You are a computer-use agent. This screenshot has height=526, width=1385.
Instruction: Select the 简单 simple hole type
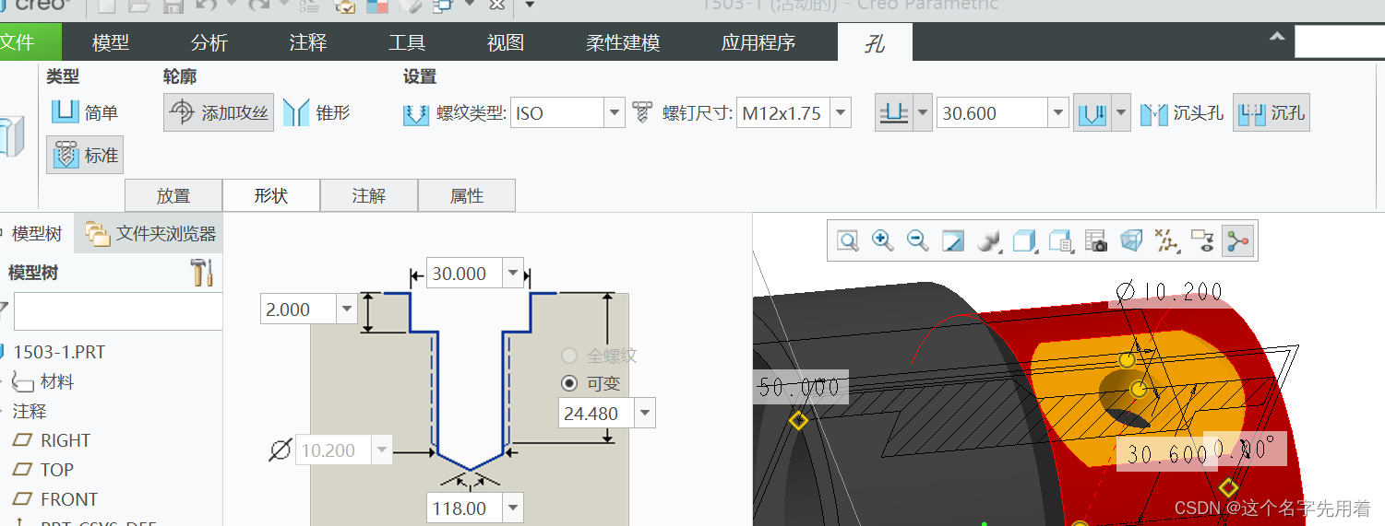click(85, 113)
